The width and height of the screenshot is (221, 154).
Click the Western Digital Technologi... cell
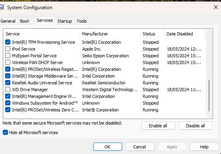tap(110, 90)
